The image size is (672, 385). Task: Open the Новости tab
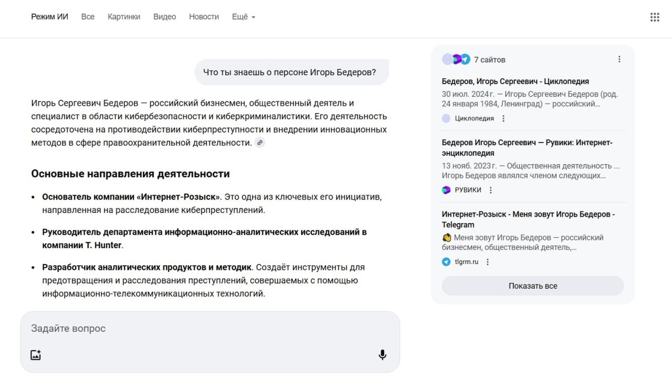[204, 17]
